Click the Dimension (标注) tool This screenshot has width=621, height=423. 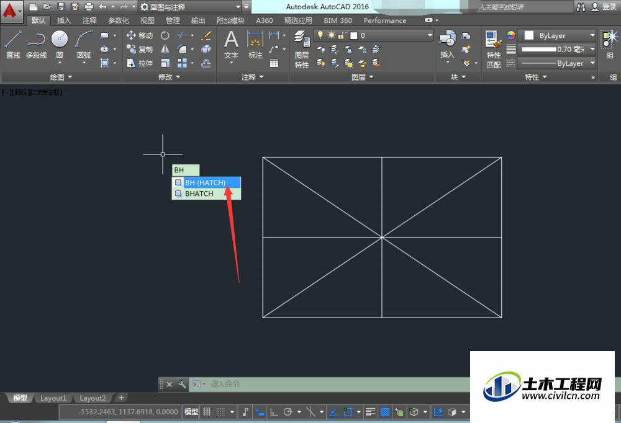255,45
